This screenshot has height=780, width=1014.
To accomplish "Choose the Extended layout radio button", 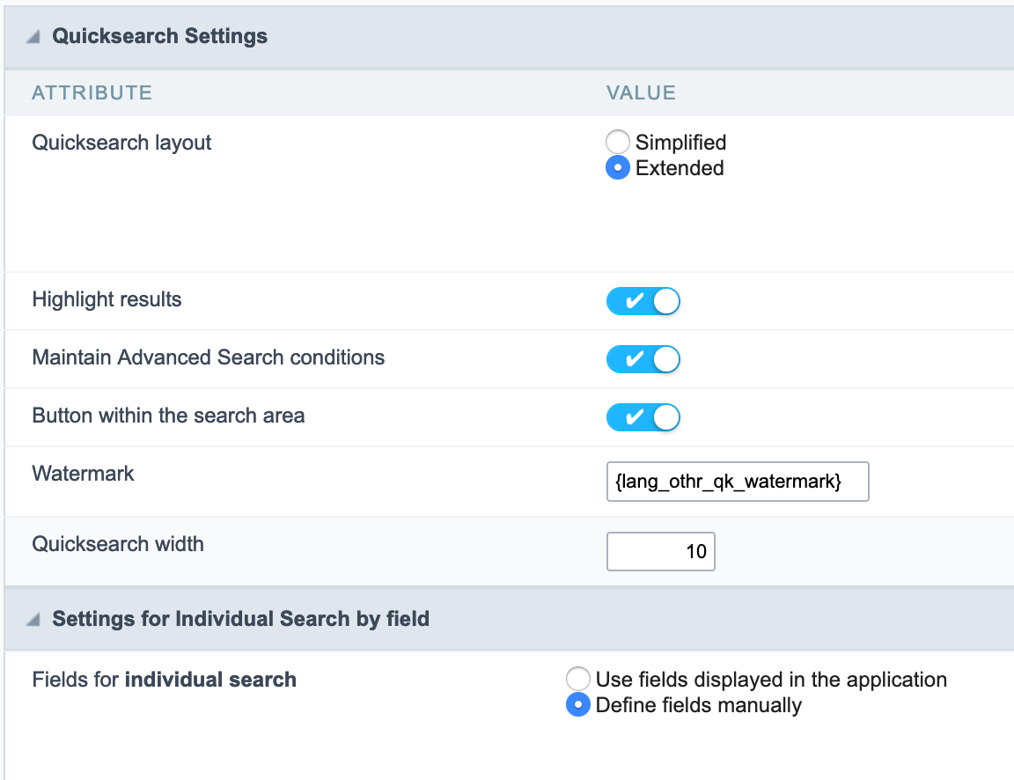I will point(618,168).
